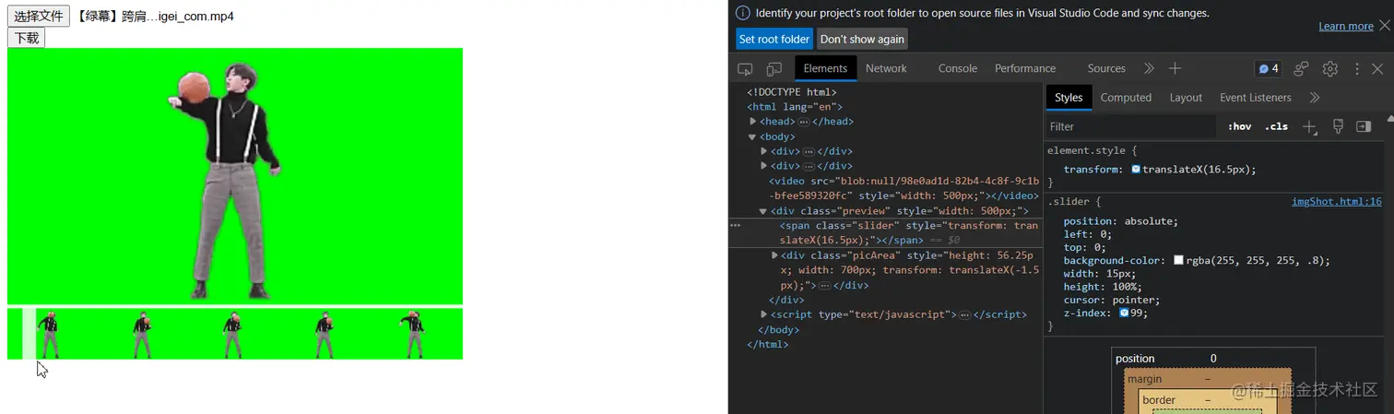Click Don't show again button
Screen dimensions: 1394x414
(x=862, y=39)
